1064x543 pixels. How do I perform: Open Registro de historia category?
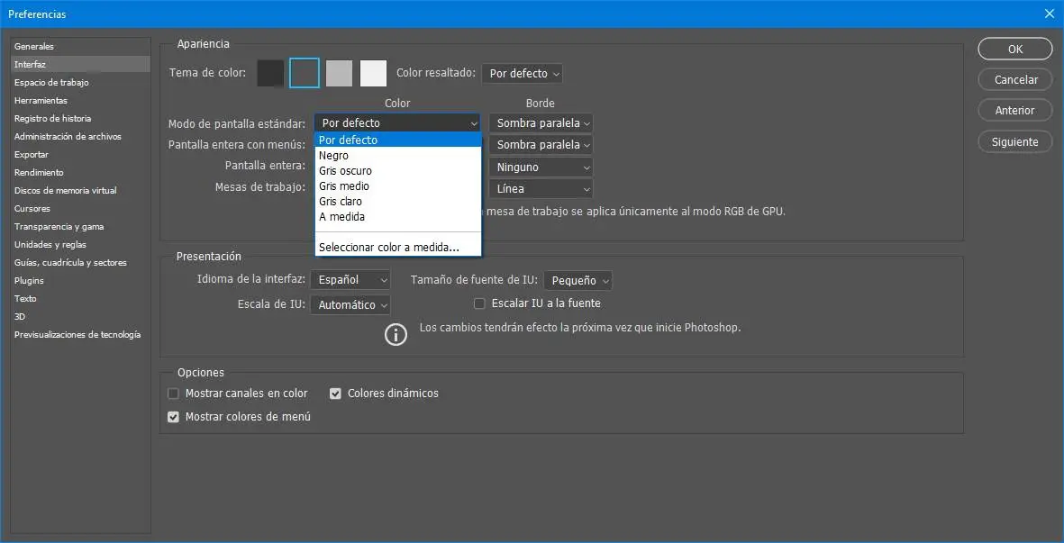point(81,118)
